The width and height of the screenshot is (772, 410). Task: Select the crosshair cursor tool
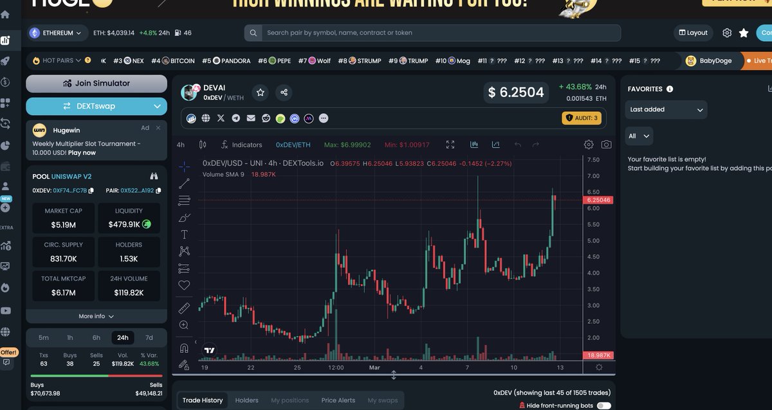tap(184, 167)
